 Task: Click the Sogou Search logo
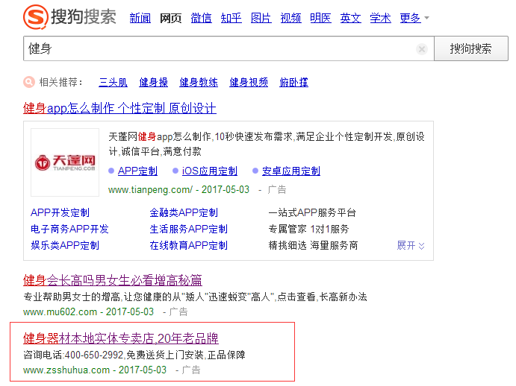(69, 16)
